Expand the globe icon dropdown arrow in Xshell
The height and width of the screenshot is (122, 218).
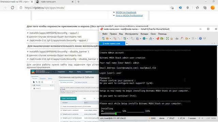(147, 39)
